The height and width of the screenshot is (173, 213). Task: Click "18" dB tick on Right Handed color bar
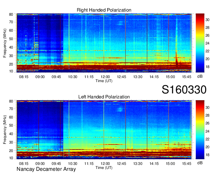click(207, 67)
